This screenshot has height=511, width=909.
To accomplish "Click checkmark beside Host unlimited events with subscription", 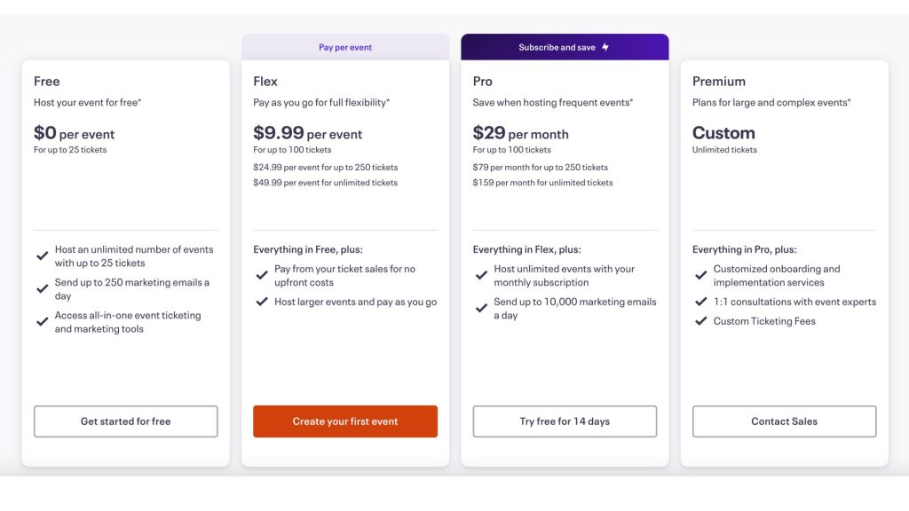I will 481,275.
